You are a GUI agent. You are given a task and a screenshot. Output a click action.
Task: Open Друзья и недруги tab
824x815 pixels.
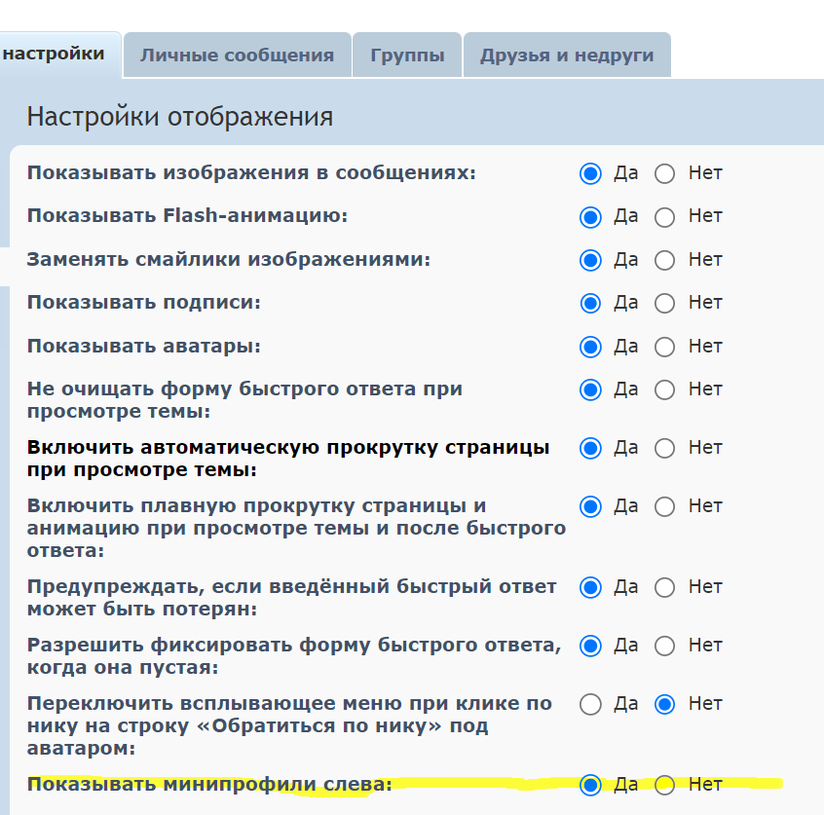coord(567,56)
